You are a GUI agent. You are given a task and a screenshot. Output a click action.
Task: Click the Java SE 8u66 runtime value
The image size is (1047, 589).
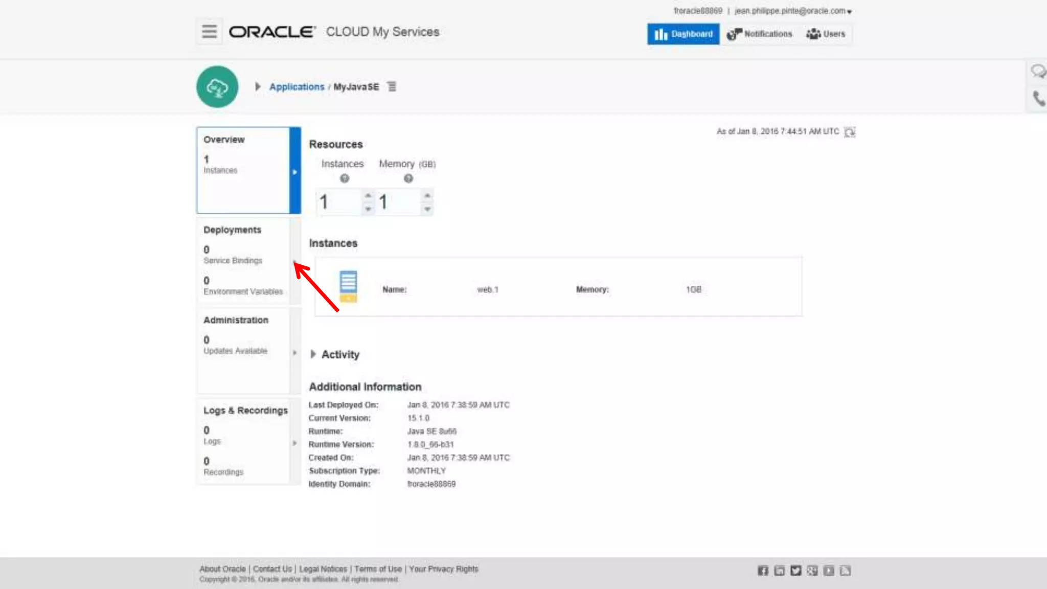(x=432, y=431)
